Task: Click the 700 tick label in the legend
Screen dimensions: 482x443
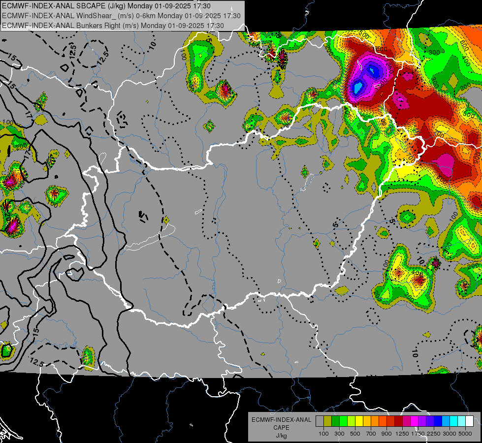Action: 371,434
